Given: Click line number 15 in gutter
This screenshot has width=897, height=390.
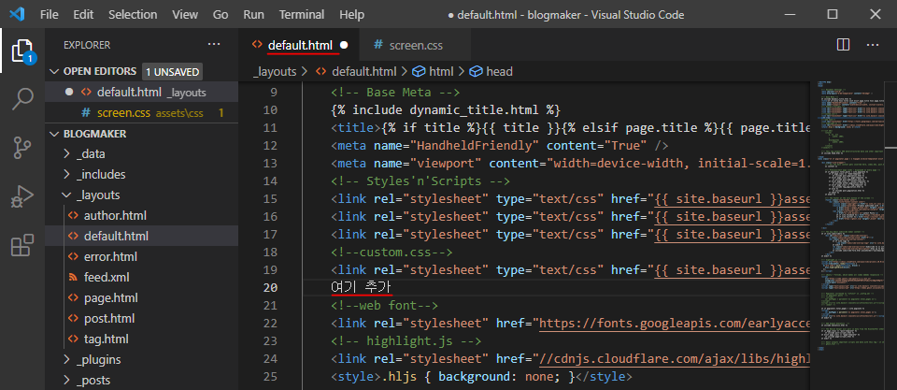Looking at the screenshot, I should point(270,198).
